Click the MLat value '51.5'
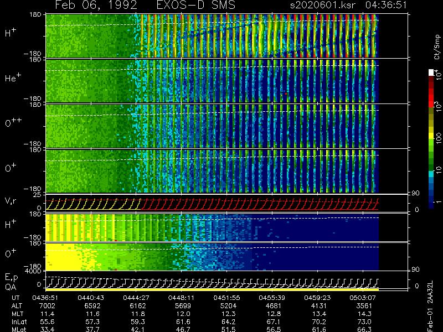The width and height of the screenshot is (443, 332). 228,329
